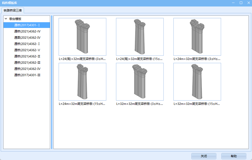Select the L=24(高)+32m pier thumbnail for 15≤H
Viewport: 252px width, 160px height.
click(x=140, y=37)
